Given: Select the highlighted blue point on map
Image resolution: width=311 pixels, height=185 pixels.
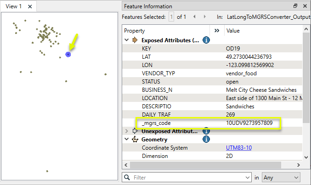Looking at the screenshot, I should coord(68,54).
